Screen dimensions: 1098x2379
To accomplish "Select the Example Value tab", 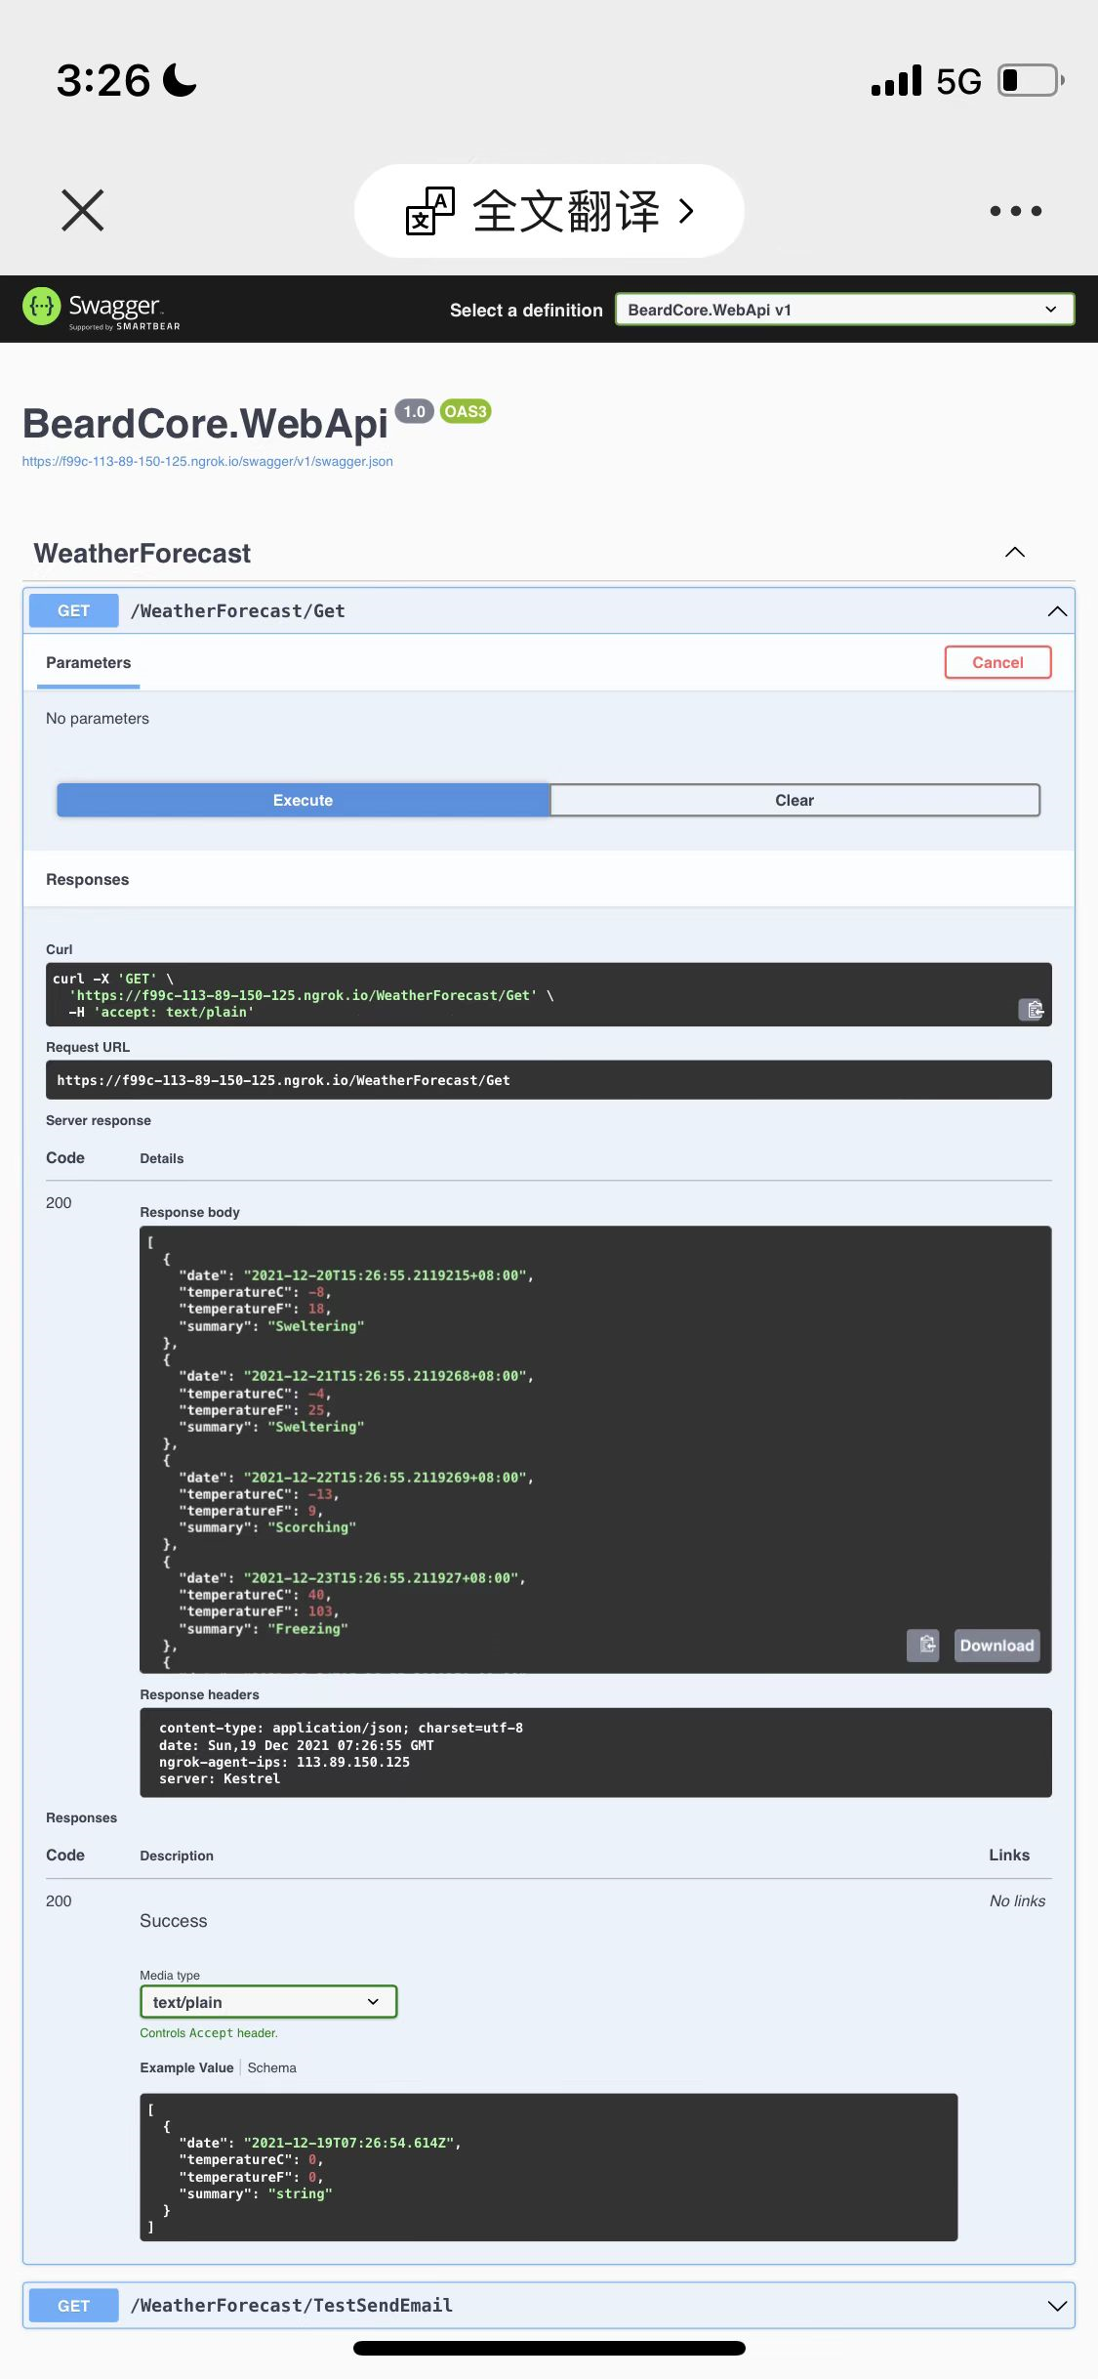I will (x=186, y=2067).
